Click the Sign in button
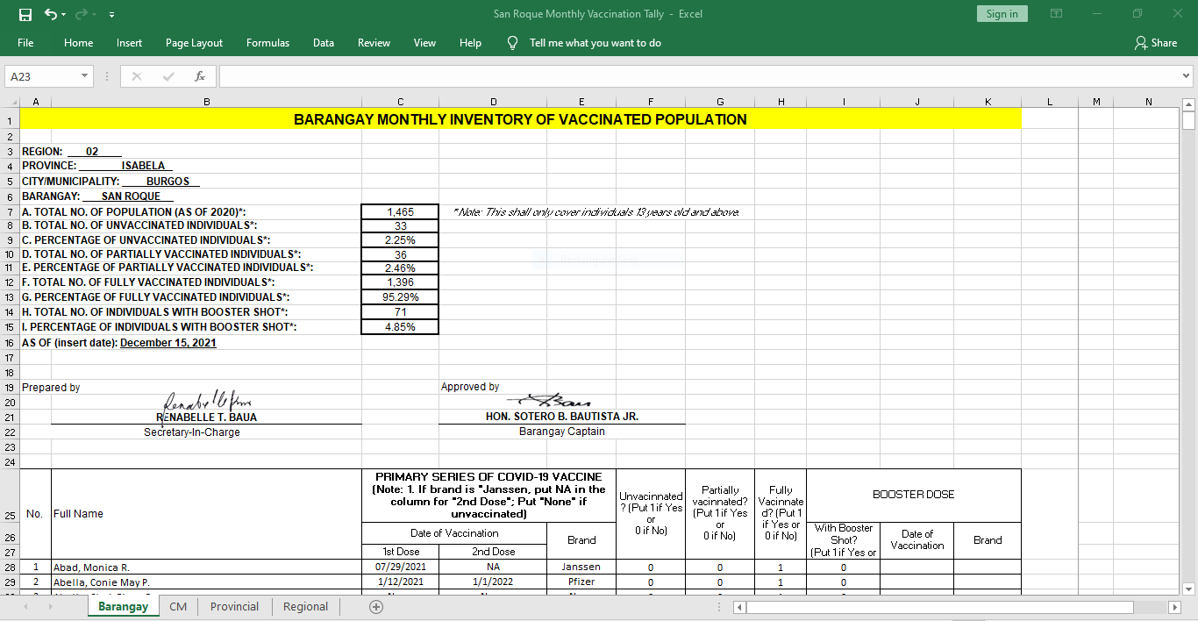Image resolution: width=1198 pixels, height=621 pixels. [1002, 14]
